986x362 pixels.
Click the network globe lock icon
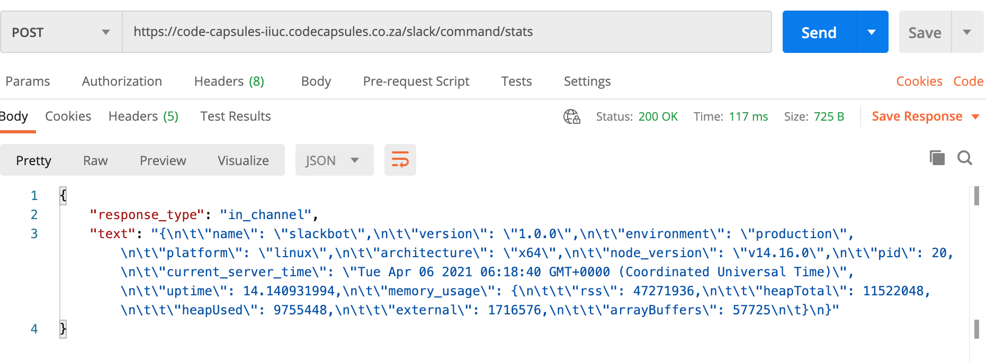pyautogui.click(x=571, y=116)
